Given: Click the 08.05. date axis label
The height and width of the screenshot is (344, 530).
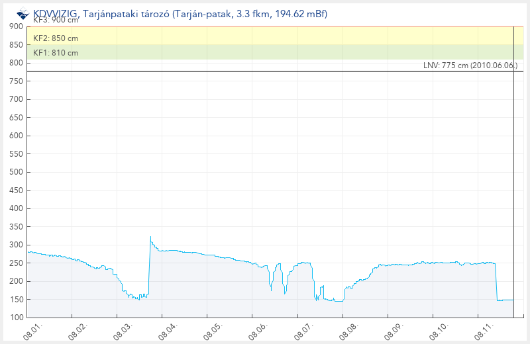Looking at the screenshot, I should (213, 331).
